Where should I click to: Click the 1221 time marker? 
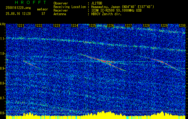[x=21, y=25]
